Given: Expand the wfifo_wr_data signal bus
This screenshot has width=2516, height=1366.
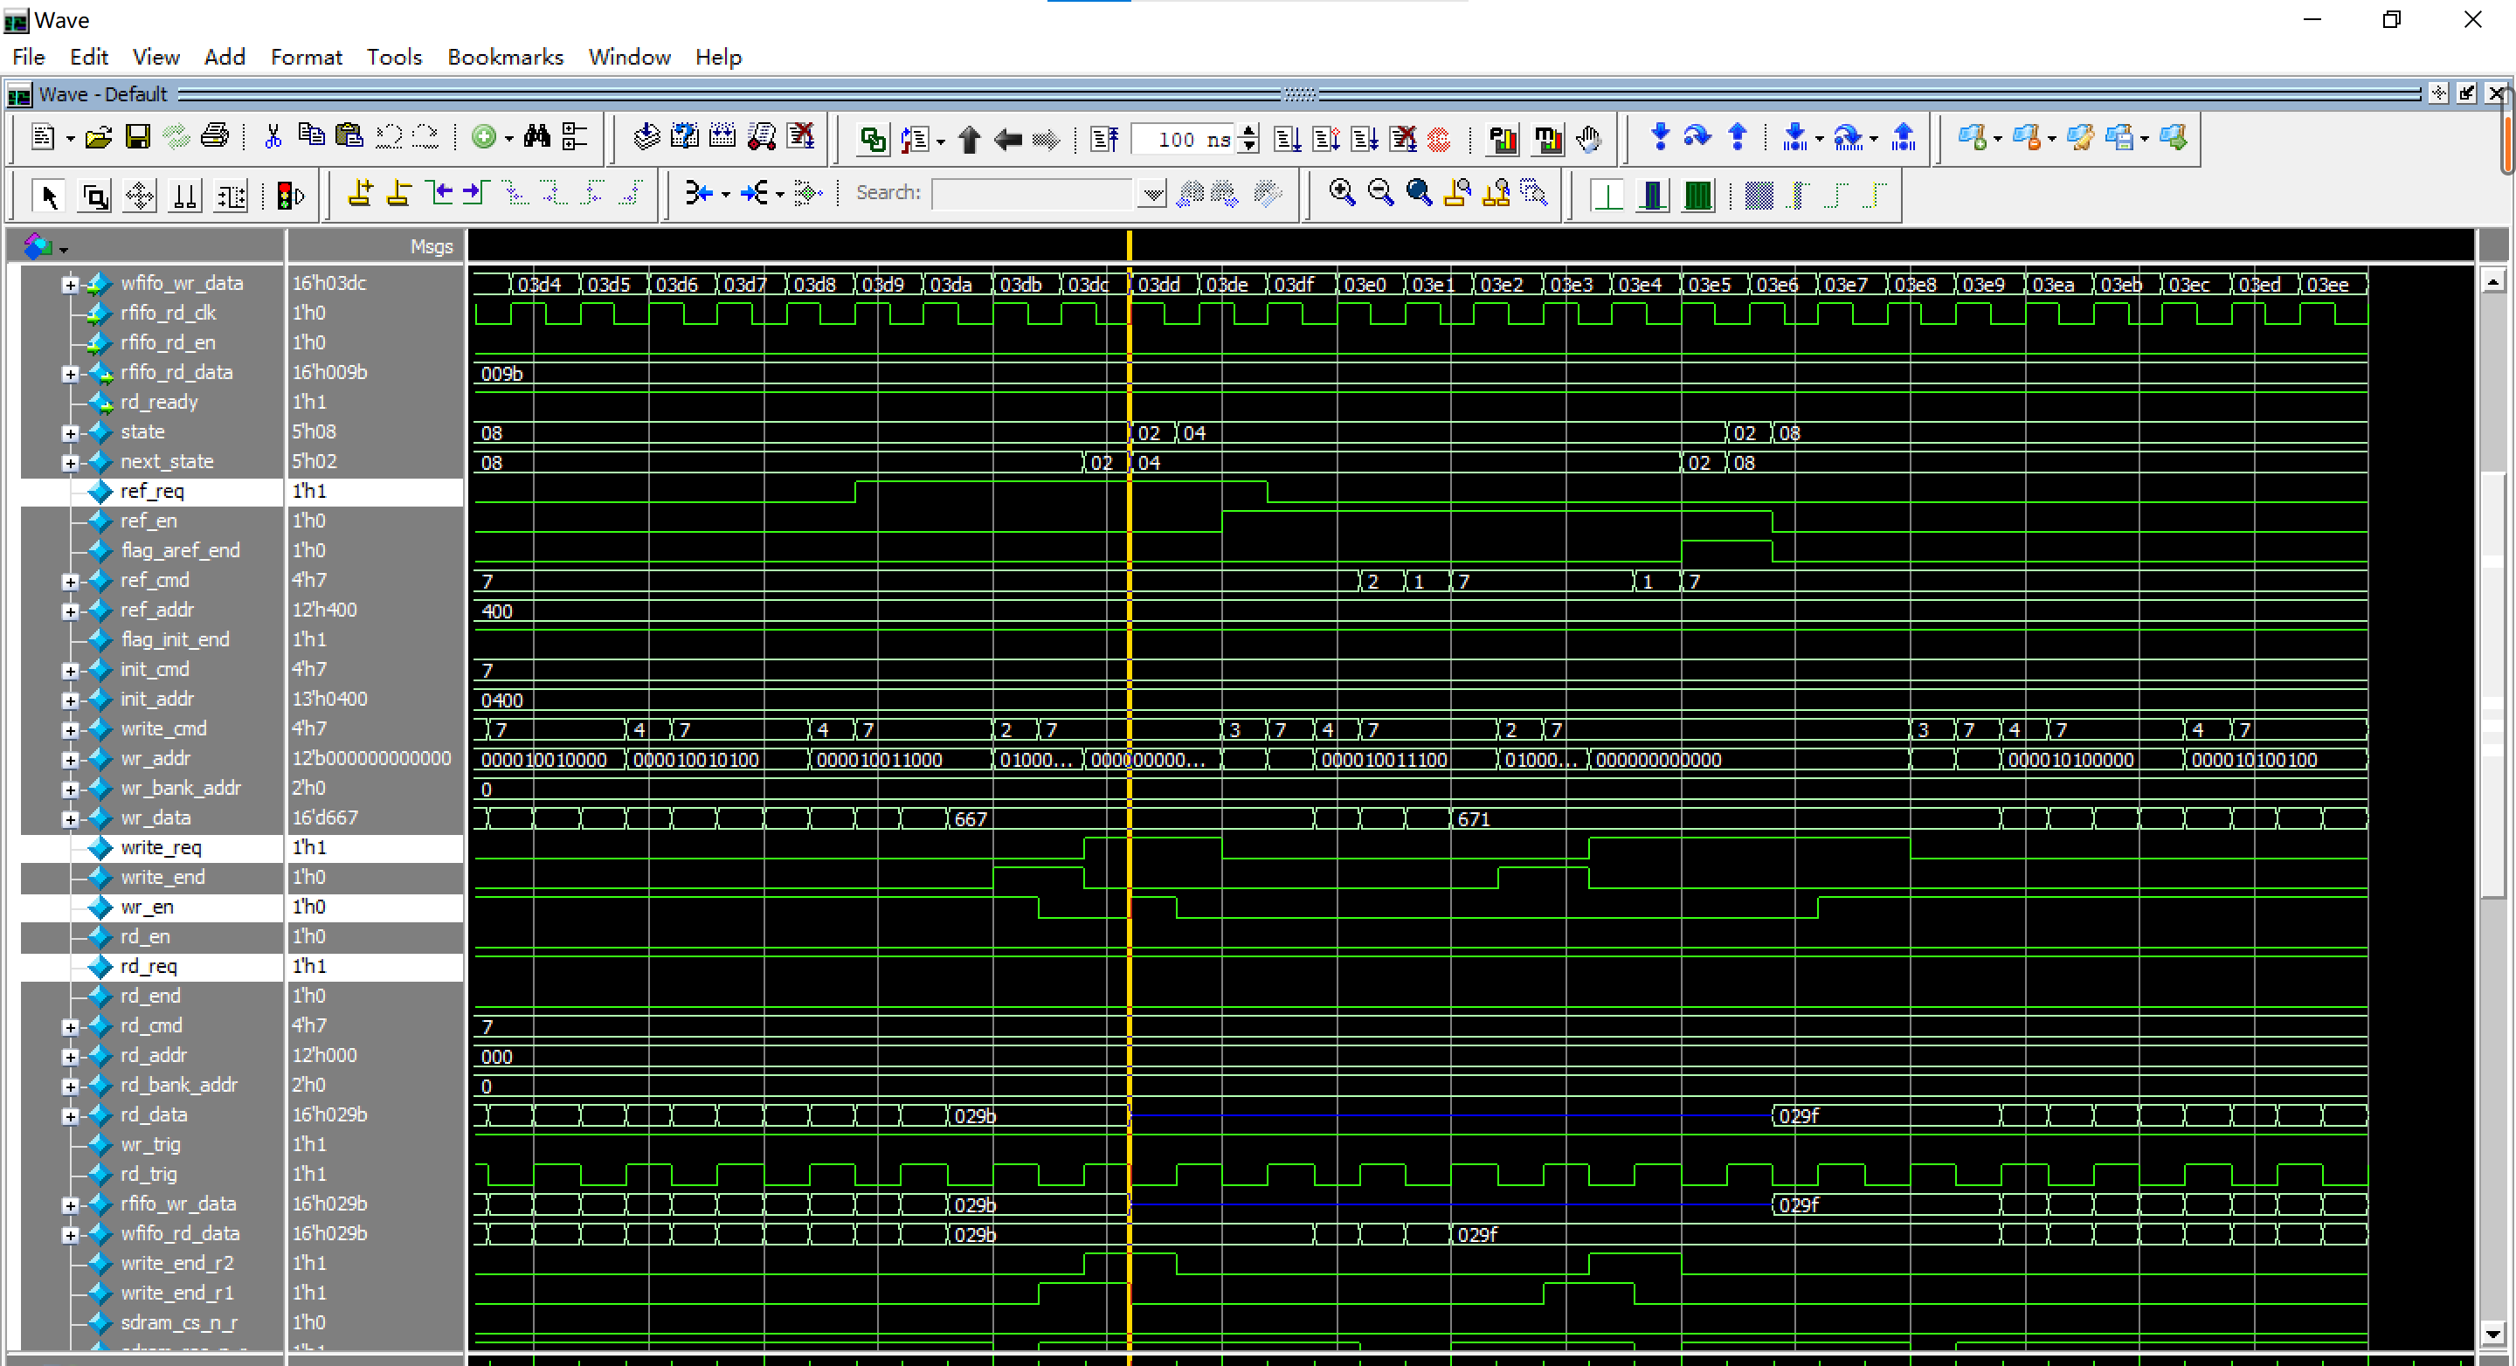Looking at the screenshot, I should (x=70, y=284).
